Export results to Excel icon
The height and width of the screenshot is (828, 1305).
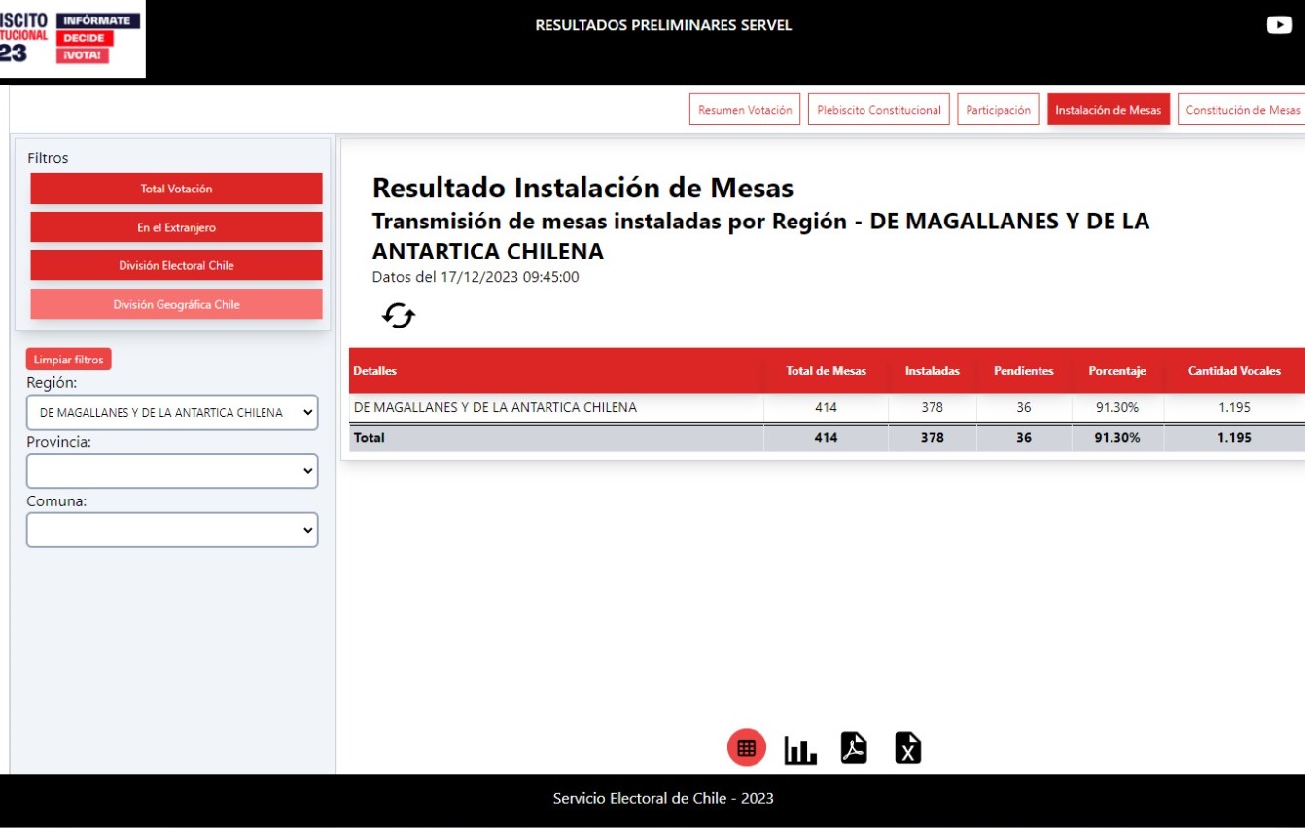click(907, 748)
